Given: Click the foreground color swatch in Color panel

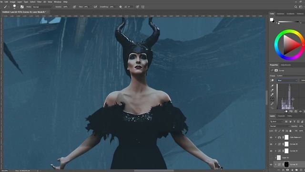Looking at the screenshot, I should (x=272, y=20).
